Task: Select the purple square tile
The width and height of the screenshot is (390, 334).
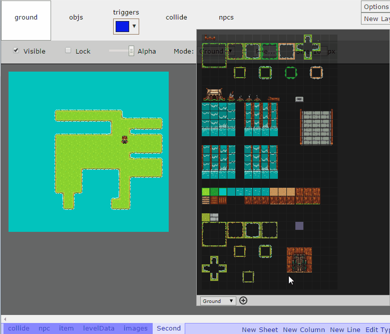Action: coord(299,226)
